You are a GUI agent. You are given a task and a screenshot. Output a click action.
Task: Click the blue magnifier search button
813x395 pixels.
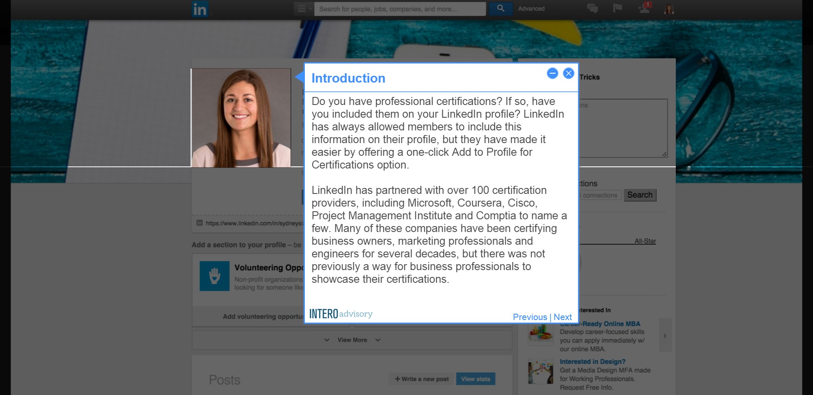(x=500, y=8)
